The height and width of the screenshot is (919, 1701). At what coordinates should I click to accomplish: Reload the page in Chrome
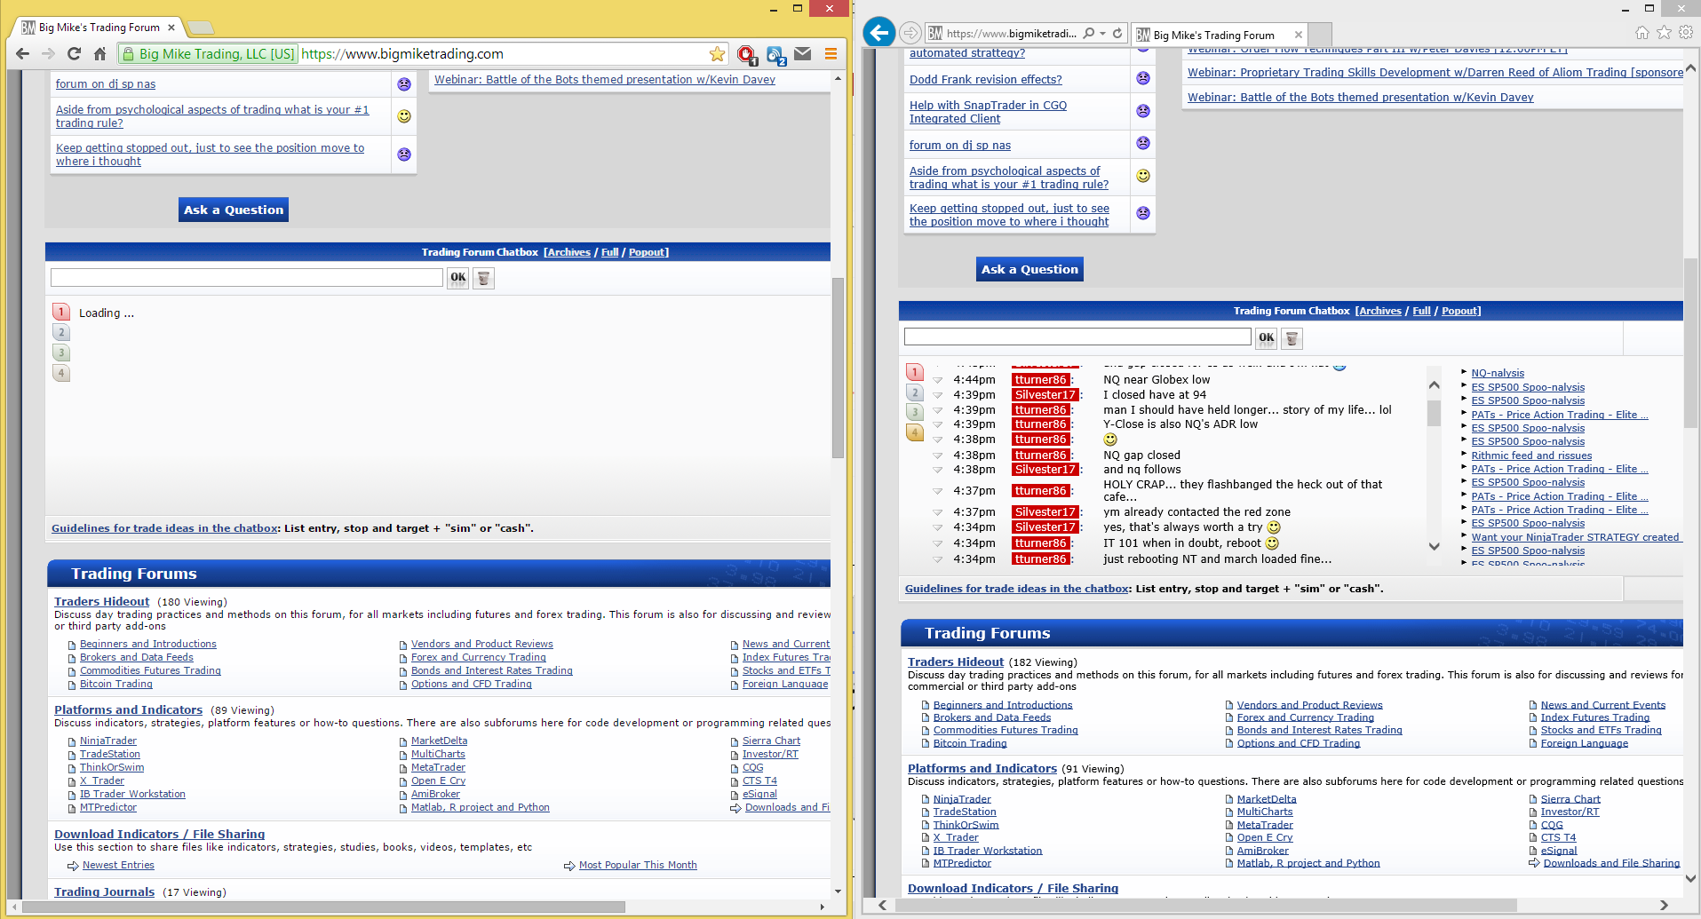click(x=74, y=54)
